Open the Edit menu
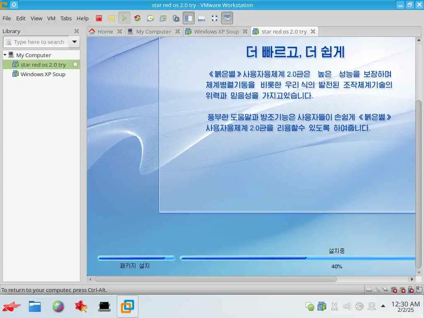This screenshot has height=318, width=424. pyautogui.click(x=21, y=18)
